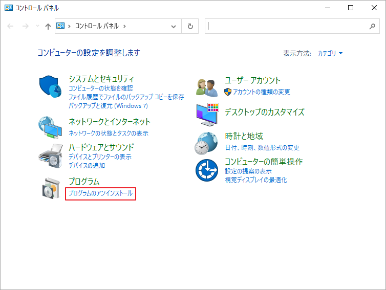Open the Ease of Access icon
386x290 pixels.
tap(207, 170)
